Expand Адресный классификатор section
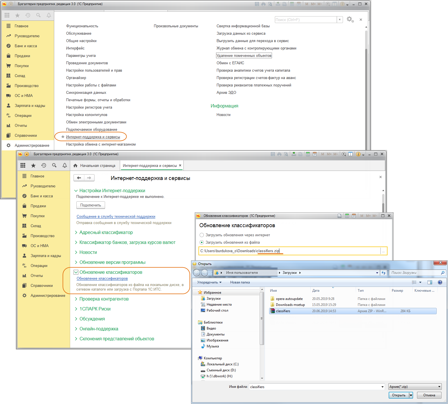Screen dimensions: 448x404 coord(76,233)
